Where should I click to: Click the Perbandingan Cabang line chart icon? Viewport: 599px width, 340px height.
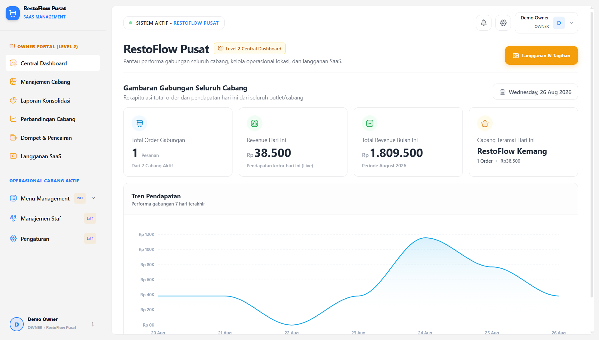point(13,119)
